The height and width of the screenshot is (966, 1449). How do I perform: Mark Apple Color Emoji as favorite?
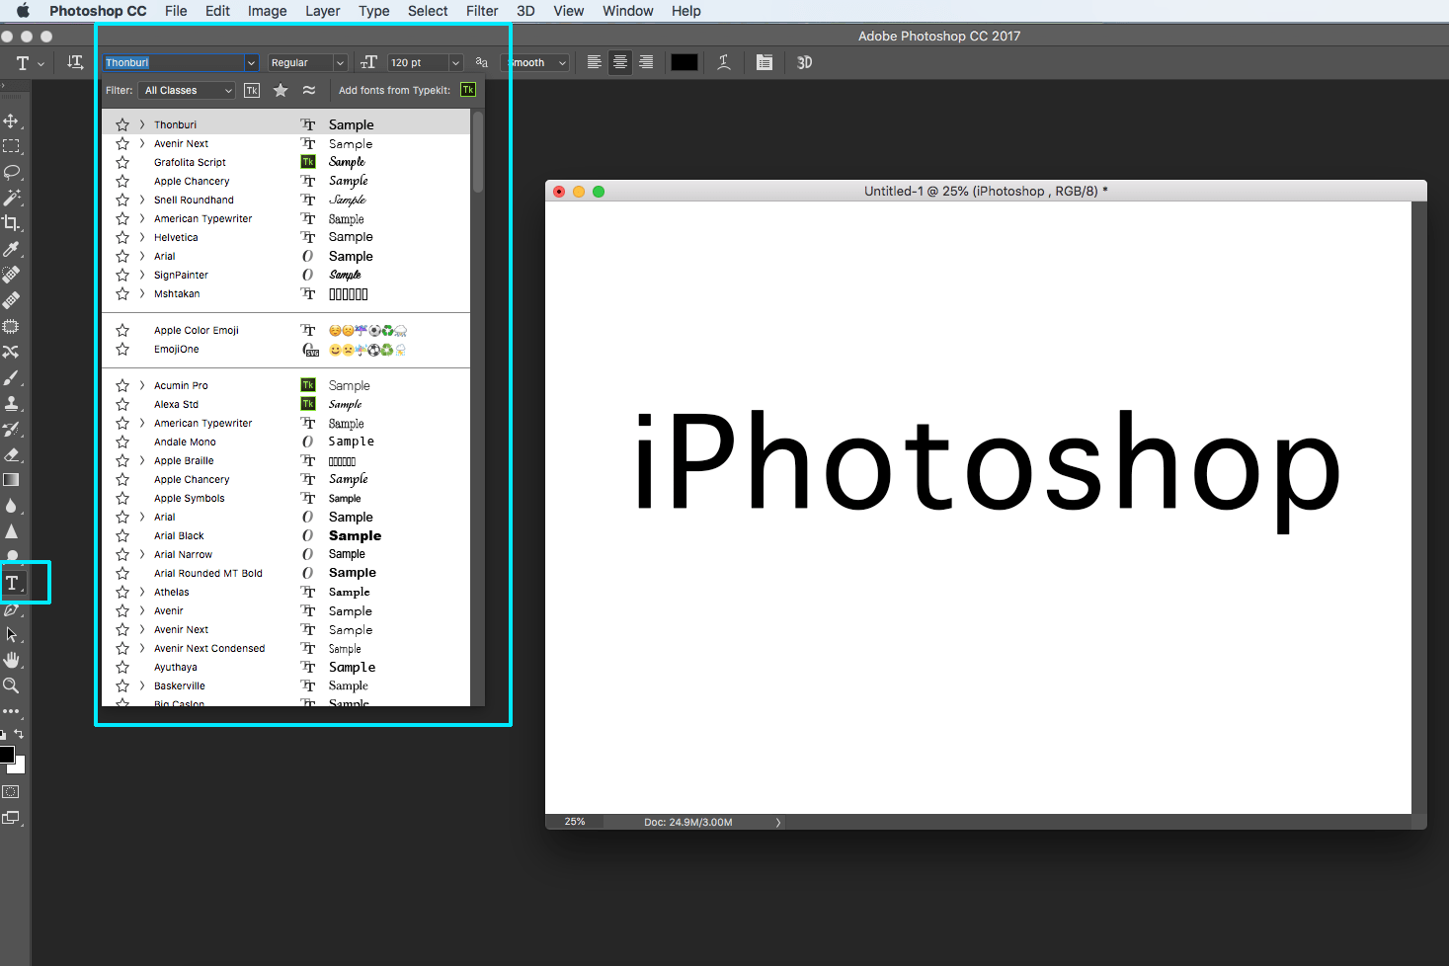point(122,330)
